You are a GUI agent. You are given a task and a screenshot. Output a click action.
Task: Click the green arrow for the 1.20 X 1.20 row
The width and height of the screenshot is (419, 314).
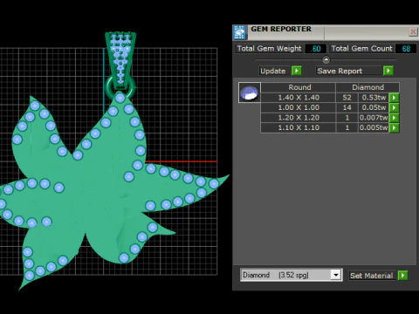pos(395,118)
